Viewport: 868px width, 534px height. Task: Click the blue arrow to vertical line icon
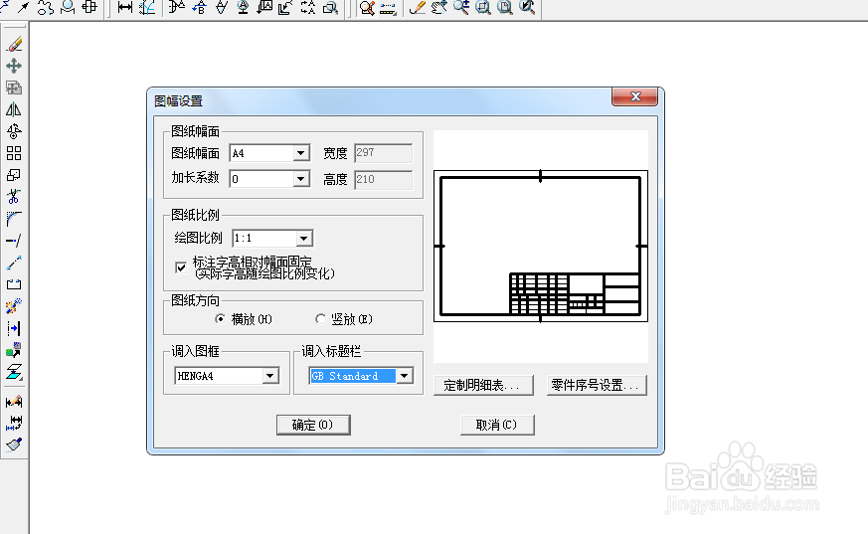(x=14, y=328)
